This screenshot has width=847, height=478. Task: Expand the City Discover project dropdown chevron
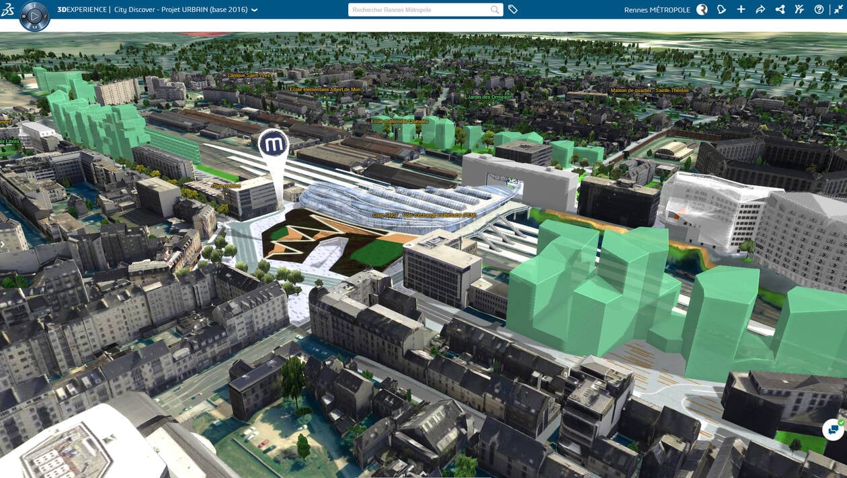[254, 10]
